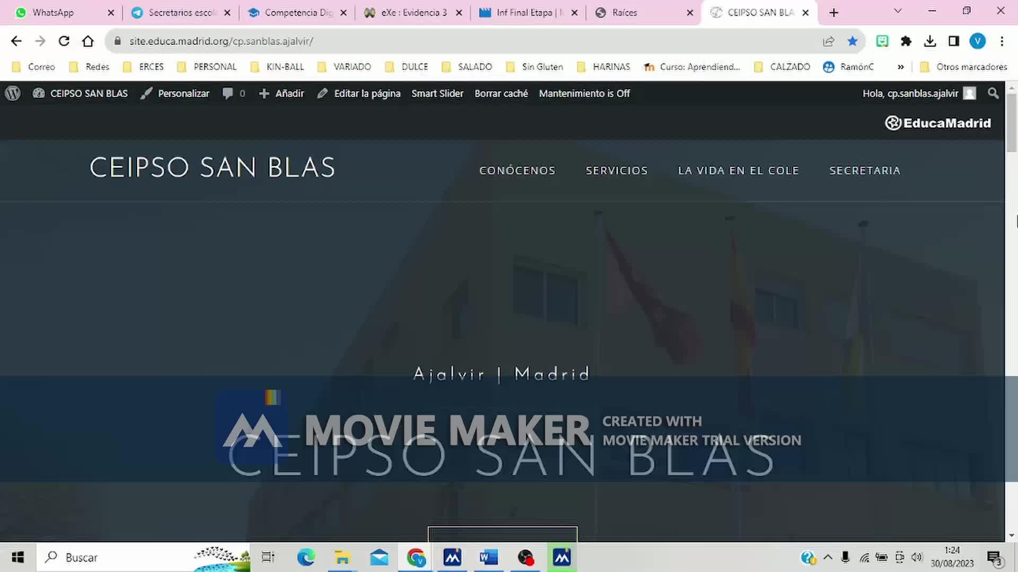This screenshot has width=1018, height=572.
Task: Click the home icon in browser toolbar
Action: click(x=88, y=41)
